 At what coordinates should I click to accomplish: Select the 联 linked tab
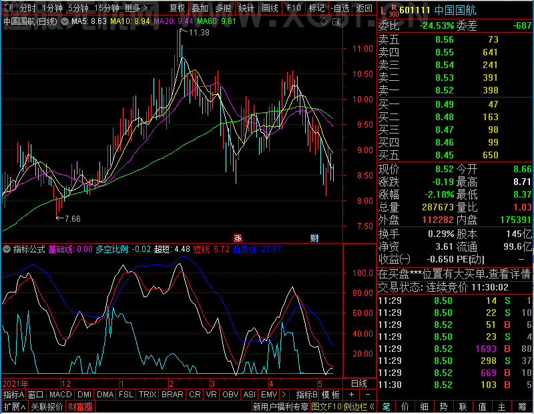click(x=463, y=407)
